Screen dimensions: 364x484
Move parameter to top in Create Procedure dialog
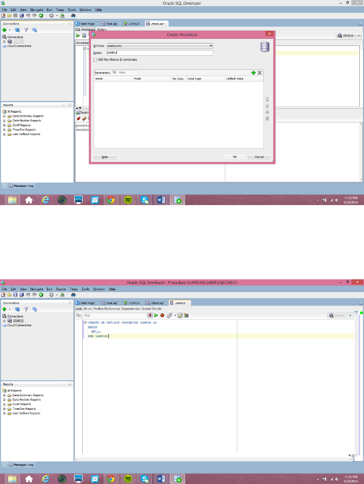pos(267,100)
